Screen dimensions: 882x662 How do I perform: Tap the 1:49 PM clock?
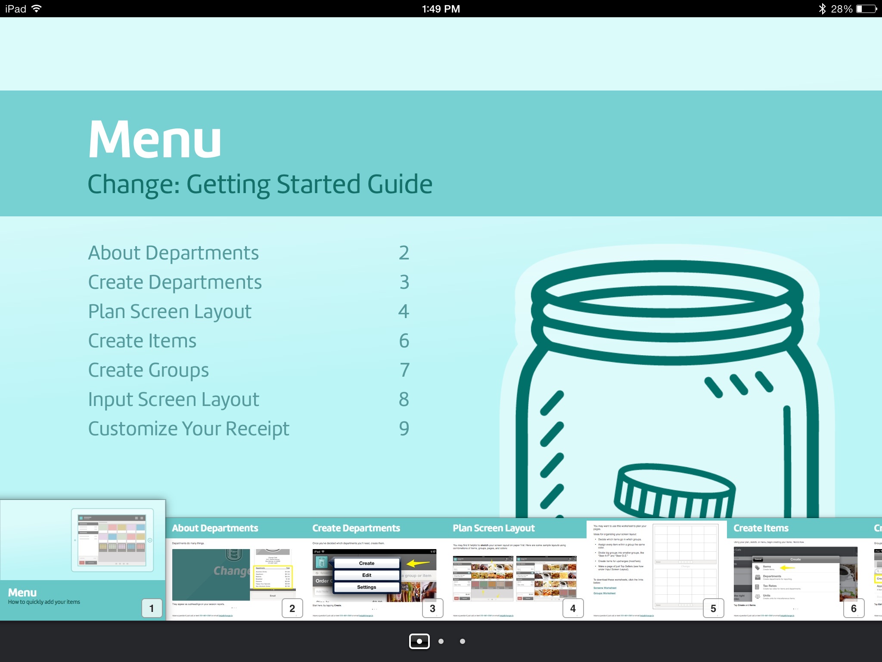point(441,9)
